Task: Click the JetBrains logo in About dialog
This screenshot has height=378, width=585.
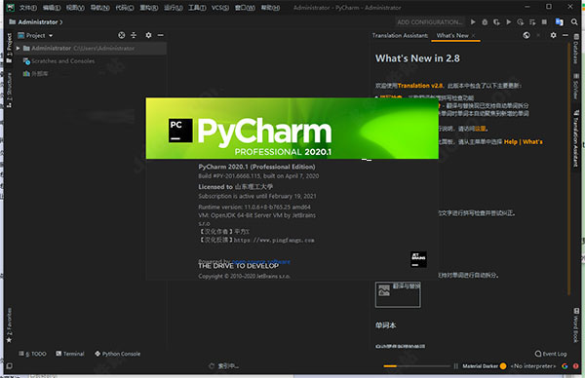Action: coord(418,259)
